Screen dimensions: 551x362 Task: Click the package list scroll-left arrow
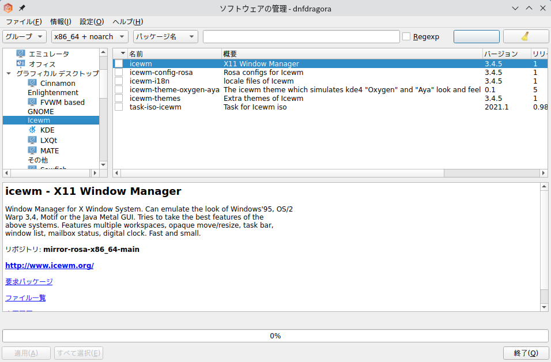(116, 173)
